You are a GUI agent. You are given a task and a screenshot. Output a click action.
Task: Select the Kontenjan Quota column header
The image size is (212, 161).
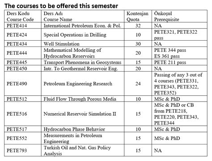137,17
